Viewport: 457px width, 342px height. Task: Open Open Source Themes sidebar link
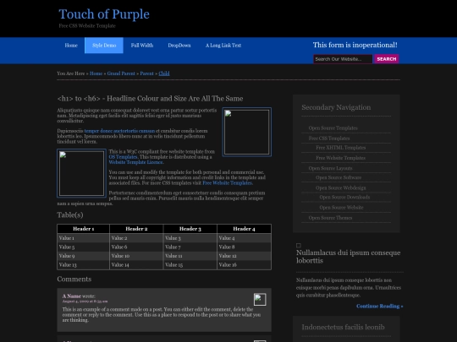pos(330,218)
